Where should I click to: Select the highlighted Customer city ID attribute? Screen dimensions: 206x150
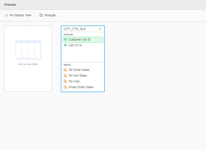(x=83, y=40)
